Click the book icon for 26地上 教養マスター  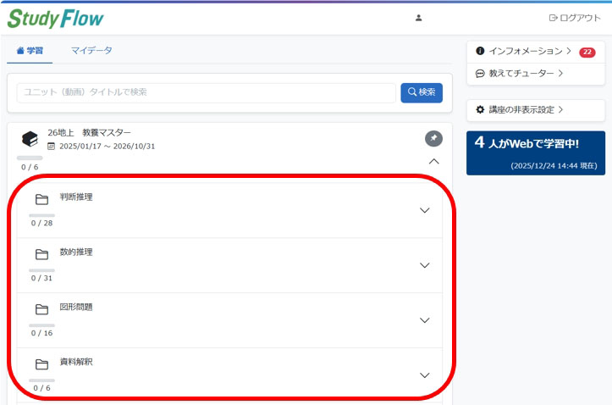click(x=30, y=139)
